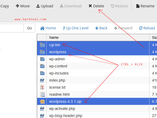157x118 pixels.
Task: Click the wordpress folder icon
Action: (42, 52)
